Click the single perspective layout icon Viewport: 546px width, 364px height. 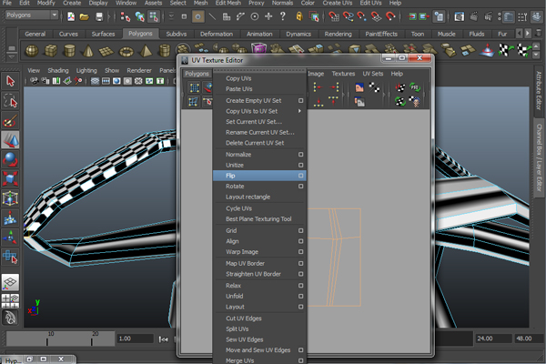click(10, 282)
